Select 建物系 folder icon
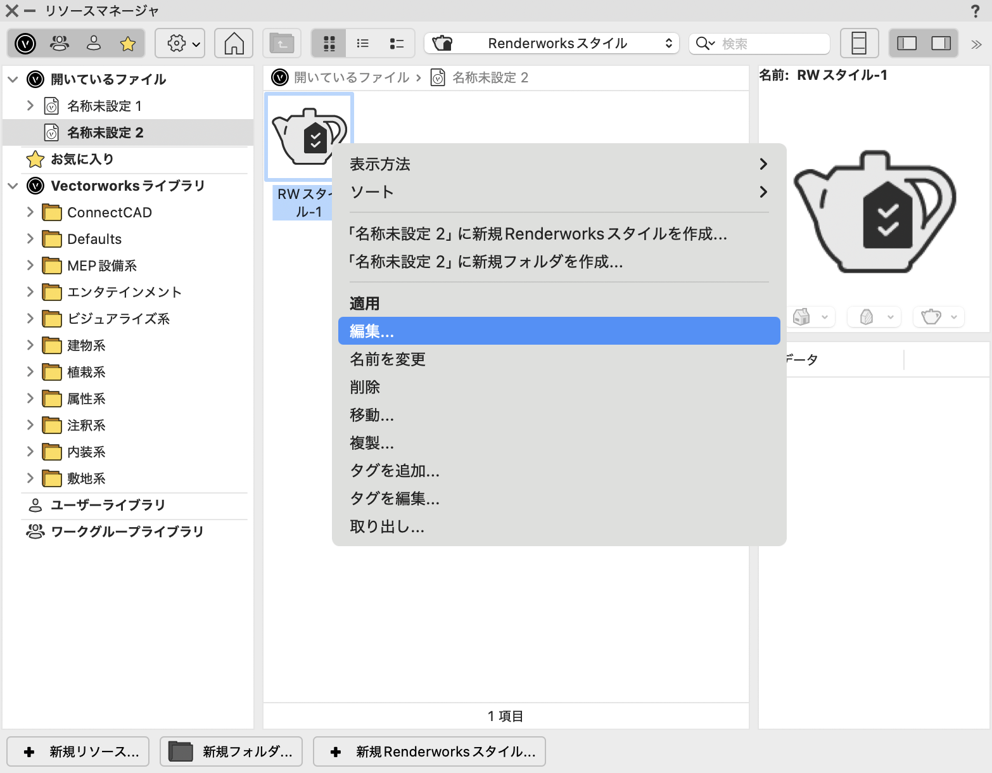992x773 pixels. pyautogui.click(x=52, y=345)
